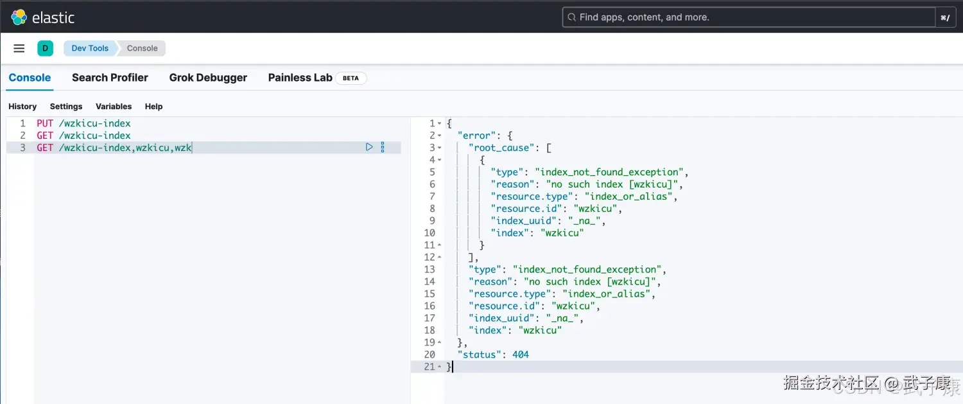Click the Dev Tools breadcrumb link
963x404 pixels.
click(90, 48)
